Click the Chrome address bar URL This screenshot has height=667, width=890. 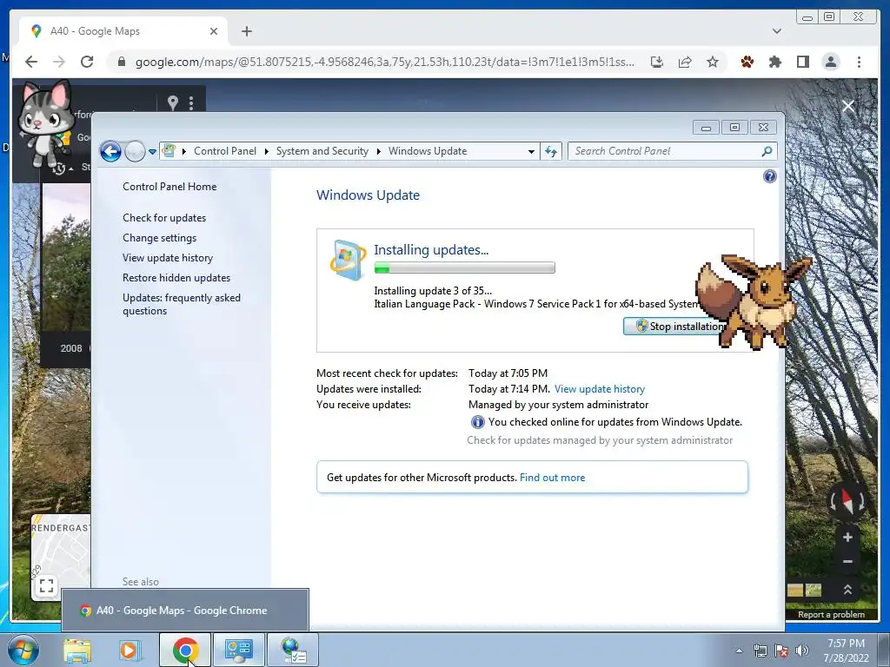(385, 62)
